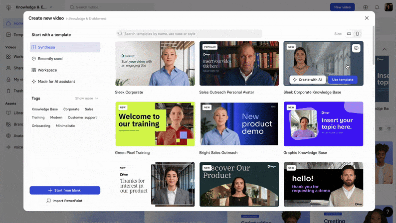Filter by Modern tag
Image resolution: width=396 pixels, height=223 pixels.
pos(56,117)
